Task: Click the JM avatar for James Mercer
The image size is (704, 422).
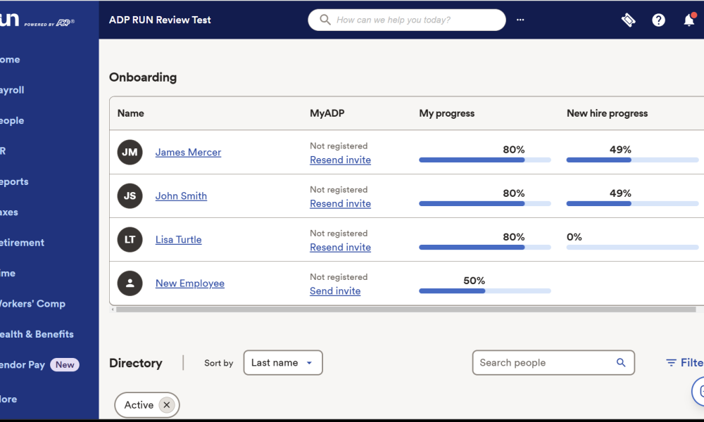Action: [x=130, y=153]
